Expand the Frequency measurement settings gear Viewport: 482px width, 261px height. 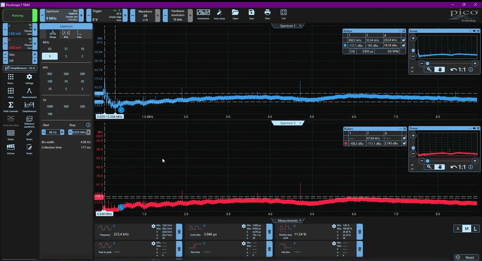153,226
